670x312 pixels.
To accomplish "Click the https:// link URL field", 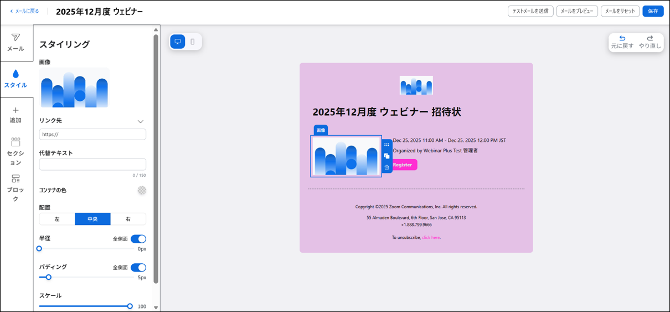I will (x=92, y=134).
